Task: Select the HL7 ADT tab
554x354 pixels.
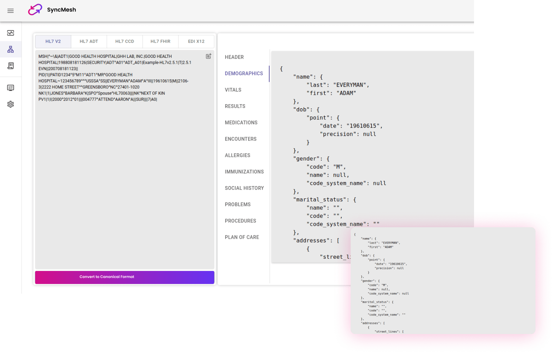Action: coord(89,41)
